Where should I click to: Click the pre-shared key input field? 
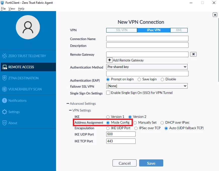[x=147, y=74]
